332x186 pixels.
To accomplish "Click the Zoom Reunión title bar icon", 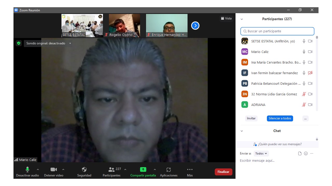I will pyautogui.click(x=16, y=10).
